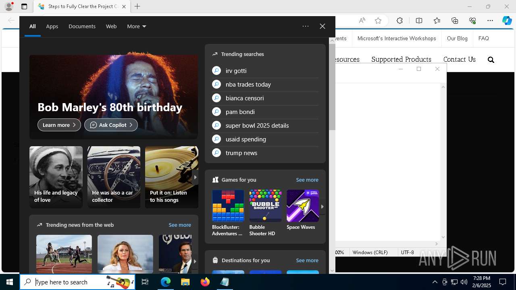516x290 pixels.
Task: Close the Windows search panel
Action: [322, 26]
